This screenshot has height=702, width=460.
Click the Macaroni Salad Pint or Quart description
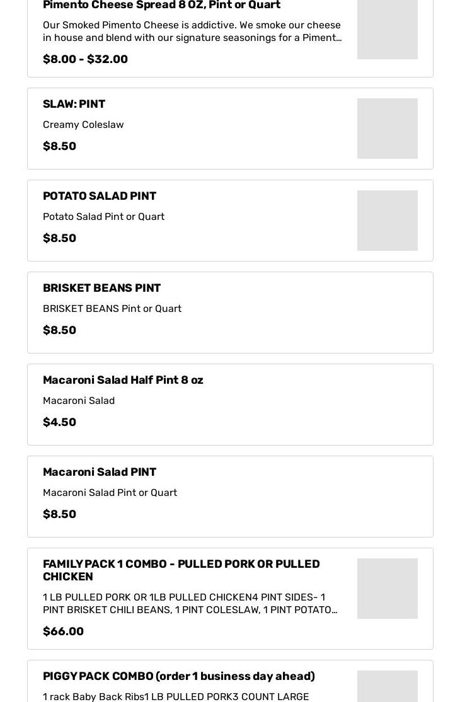[110, 493]
